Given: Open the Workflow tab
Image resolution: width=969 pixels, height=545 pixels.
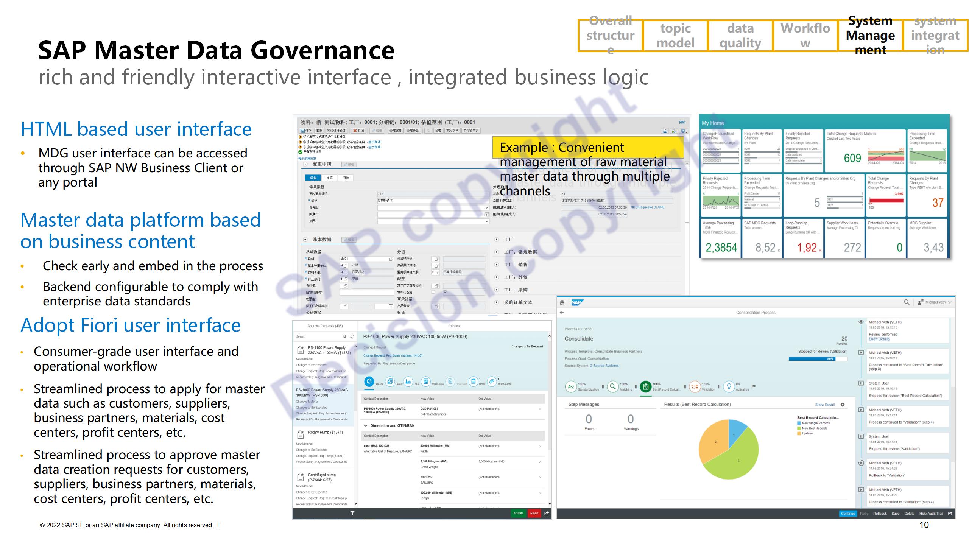Looking at the screenshot, I should [x=805, y=35].
